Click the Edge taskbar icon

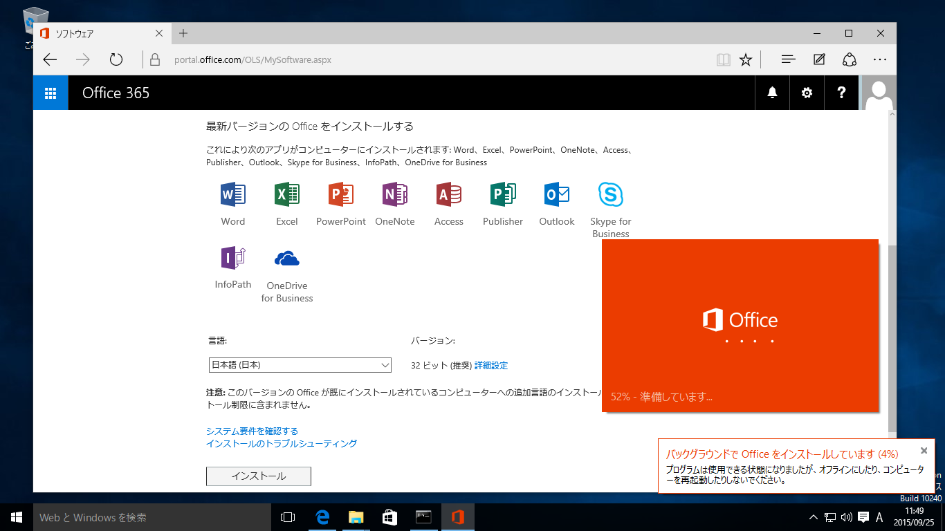click(322, 517)
